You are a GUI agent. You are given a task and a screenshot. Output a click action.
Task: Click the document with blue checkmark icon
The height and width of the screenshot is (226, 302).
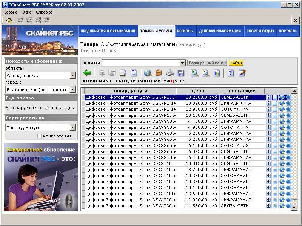click(x=134, y=73)
